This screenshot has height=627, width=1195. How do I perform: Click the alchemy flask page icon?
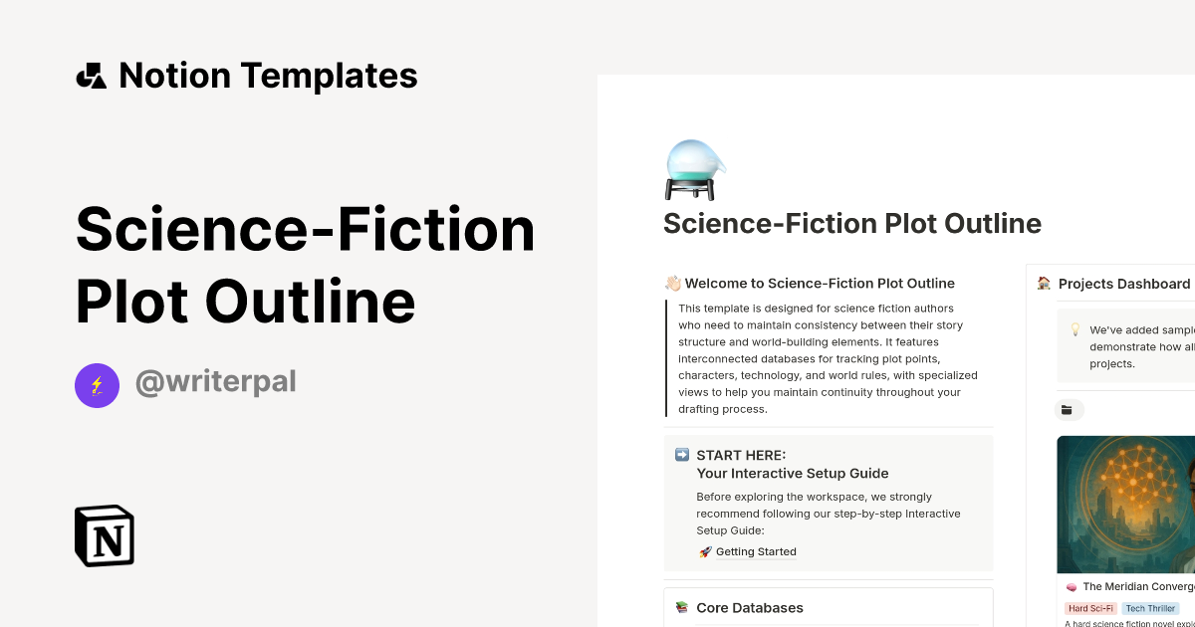click(x=693, y=167)
